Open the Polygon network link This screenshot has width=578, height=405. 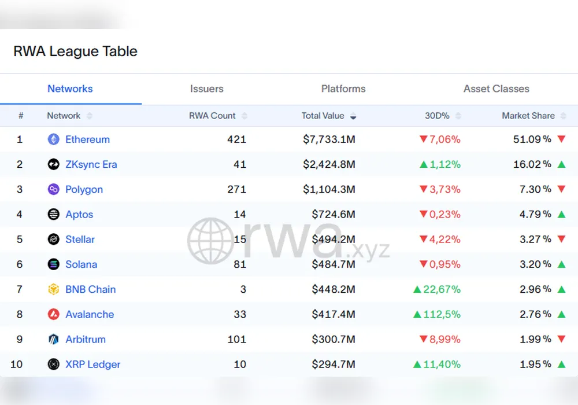click(84, 190)
